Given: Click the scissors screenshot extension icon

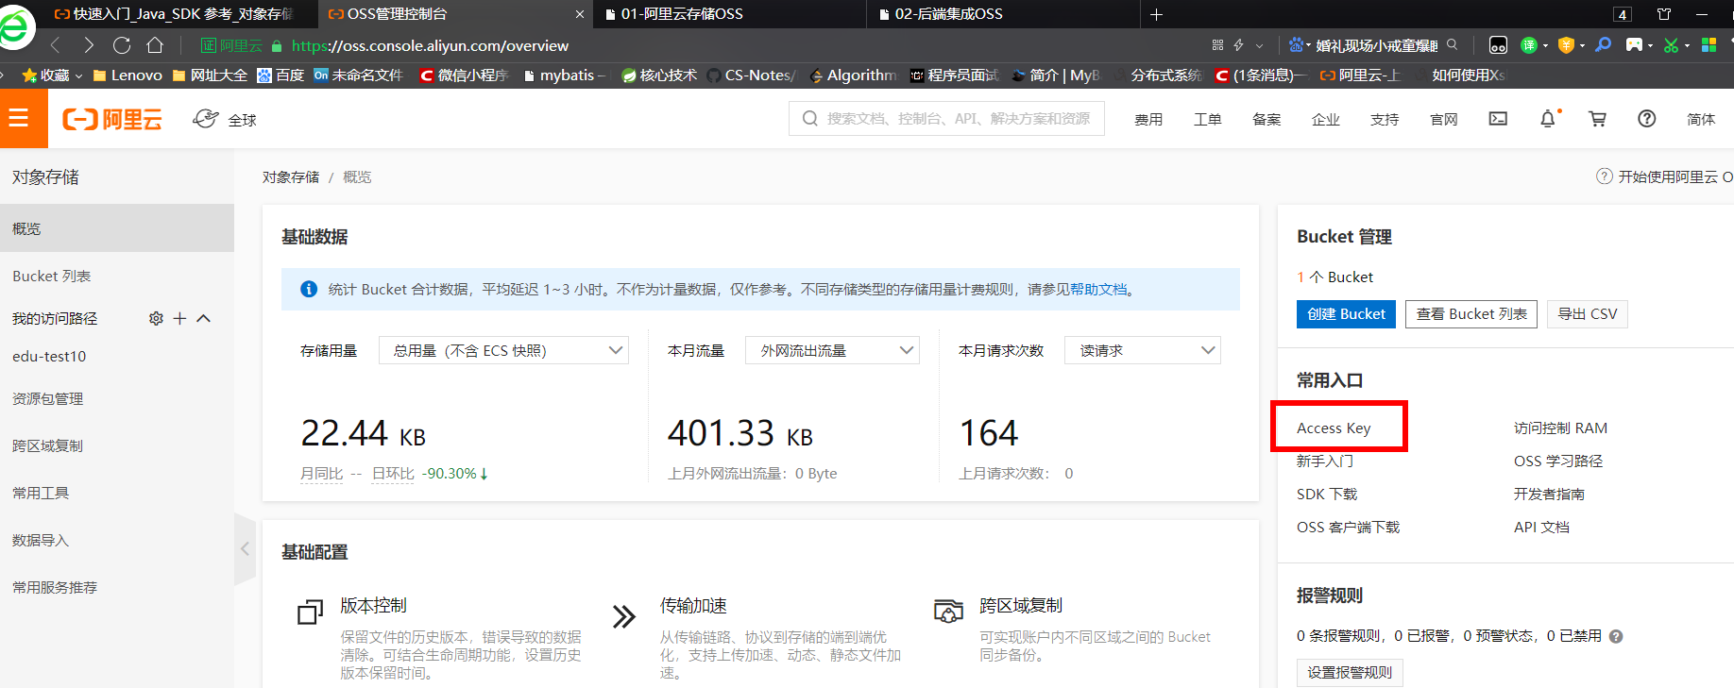Looking at the screenshot, I should point(1671,45).
